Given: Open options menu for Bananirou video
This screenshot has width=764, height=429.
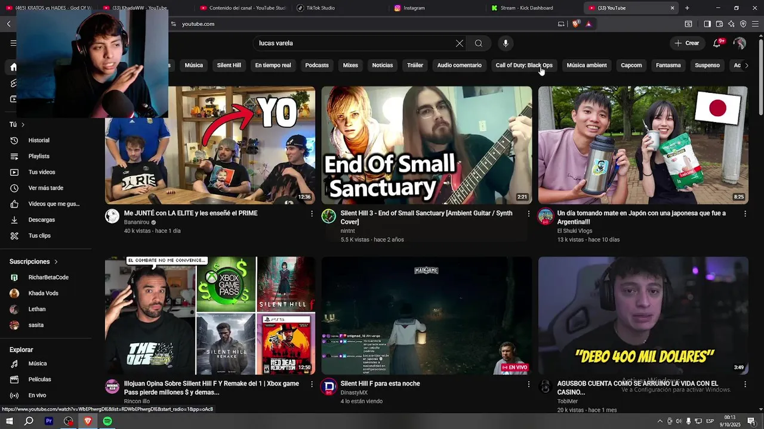Looking at the screenshot, I should (x=312, y=213).
